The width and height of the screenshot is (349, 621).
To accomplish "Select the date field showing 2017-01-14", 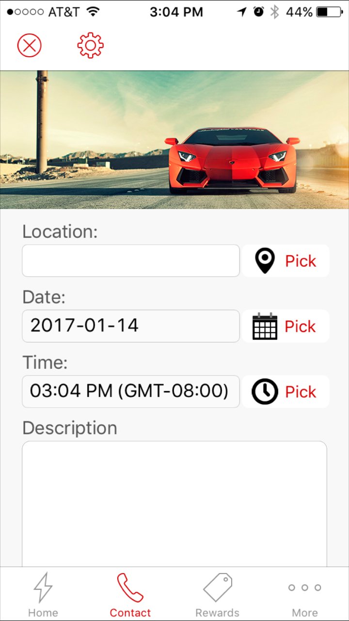I will pyautogui.click(x=131, y=326).
